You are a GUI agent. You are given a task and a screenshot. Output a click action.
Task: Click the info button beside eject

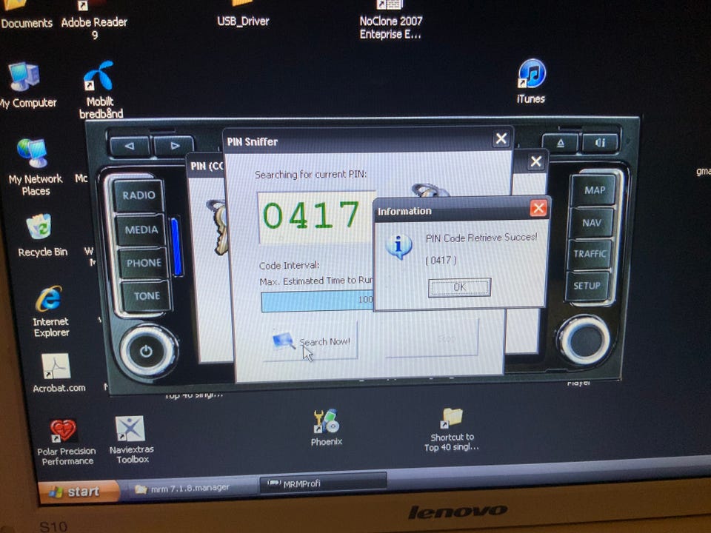click(x=599, y=143)
